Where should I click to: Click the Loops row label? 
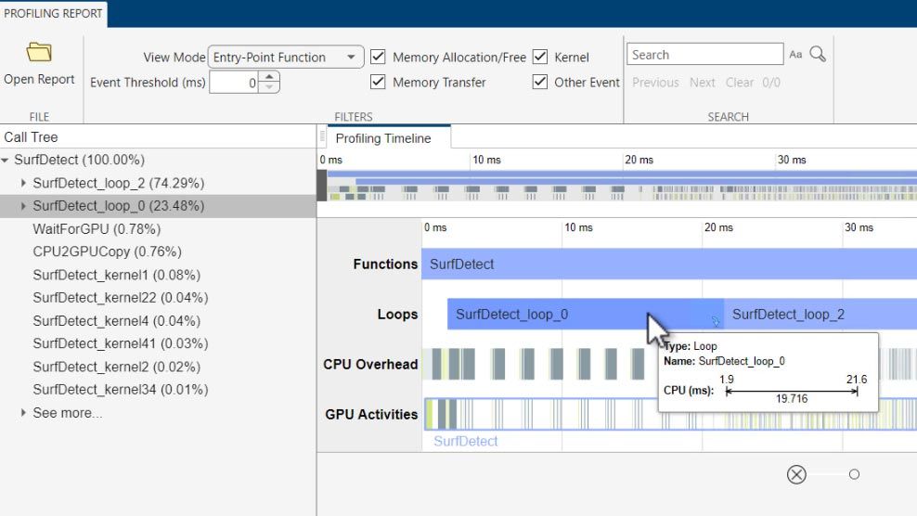coord(397,315)
